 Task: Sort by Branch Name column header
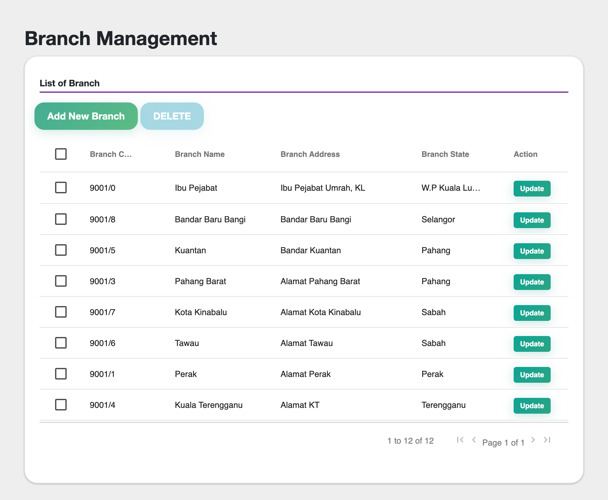point(200,154)
